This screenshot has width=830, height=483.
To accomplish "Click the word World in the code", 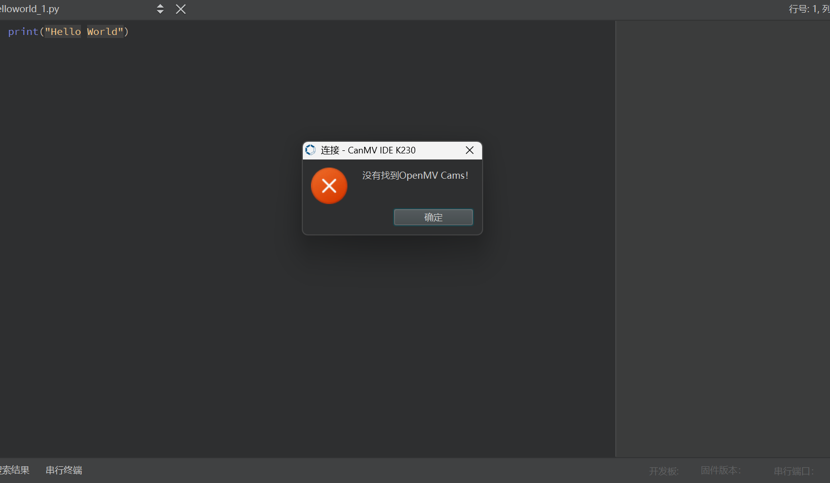I will [102, 32].
